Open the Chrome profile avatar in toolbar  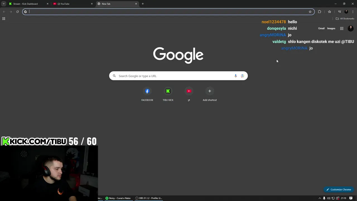click(346, 12)
